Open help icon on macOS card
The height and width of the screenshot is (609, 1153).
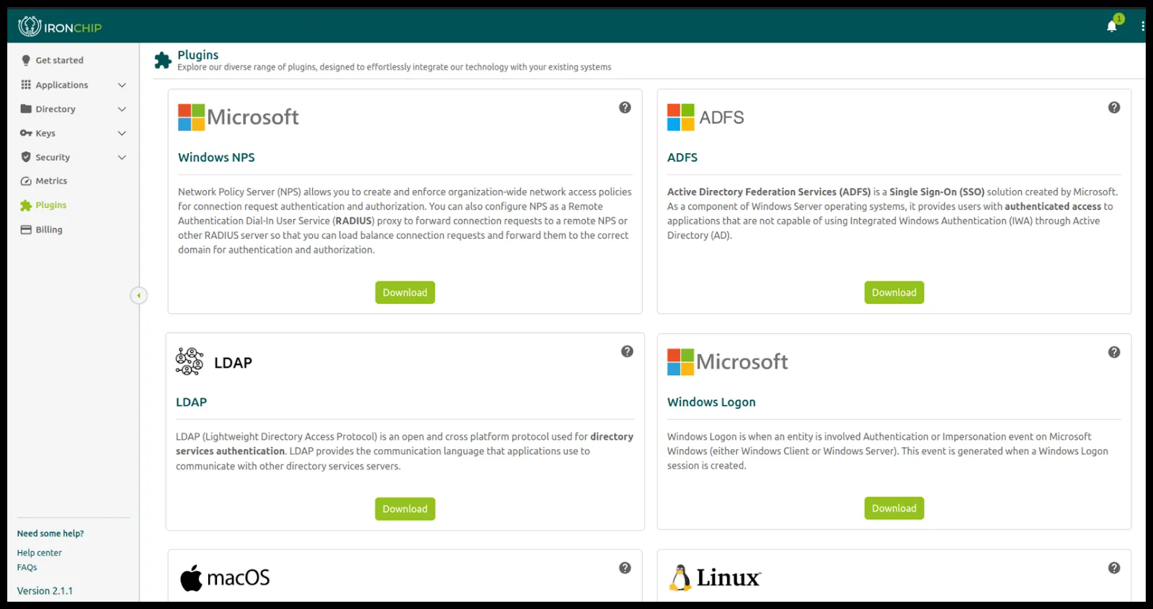pos(625,568)
